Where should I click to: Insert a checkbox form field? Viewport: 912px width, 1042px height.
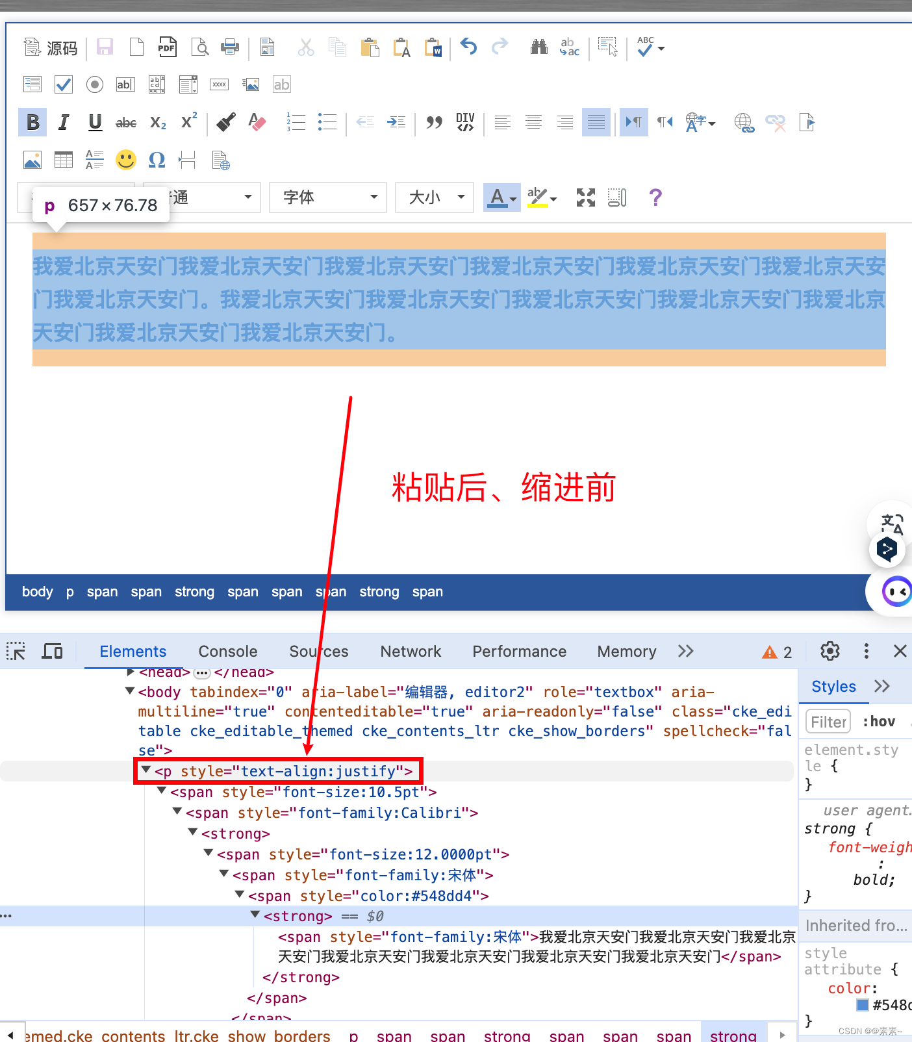(x=64, y=84)
